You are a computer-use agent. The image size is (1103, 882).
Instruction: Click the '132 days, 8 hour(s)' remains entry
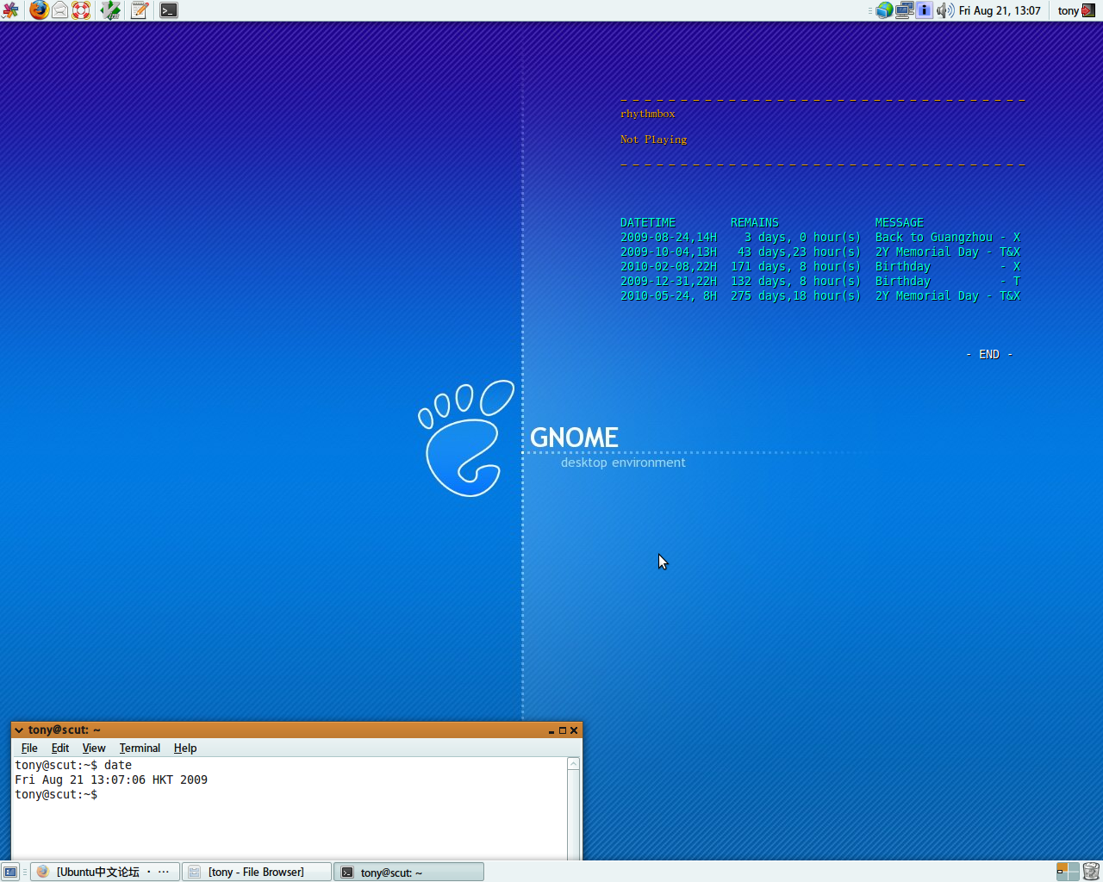796,281
